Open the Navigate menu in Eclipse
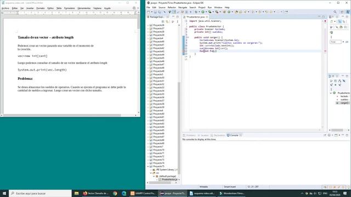Screen dimensions: 351x197 click(183, 7)
